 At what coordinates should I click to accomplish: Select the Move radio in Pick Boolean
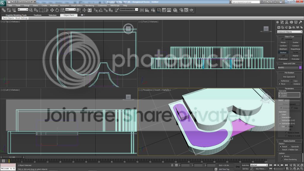279,84
